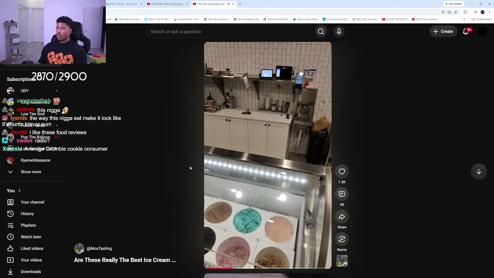Viewport: 494px width, 278px height.
Task: Open Your videos
Action: click(31, 260)
